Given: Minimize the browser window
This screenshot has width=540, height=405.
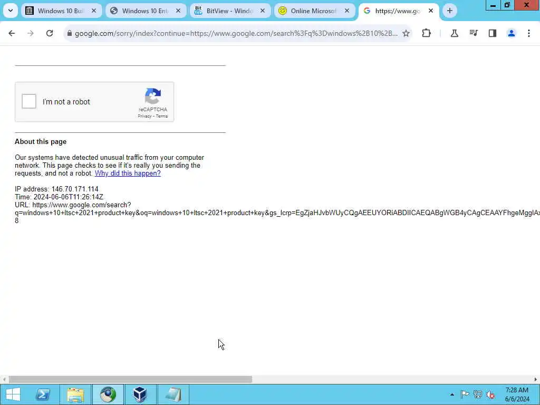Looking at the screenshot, I should coord(493,5).
